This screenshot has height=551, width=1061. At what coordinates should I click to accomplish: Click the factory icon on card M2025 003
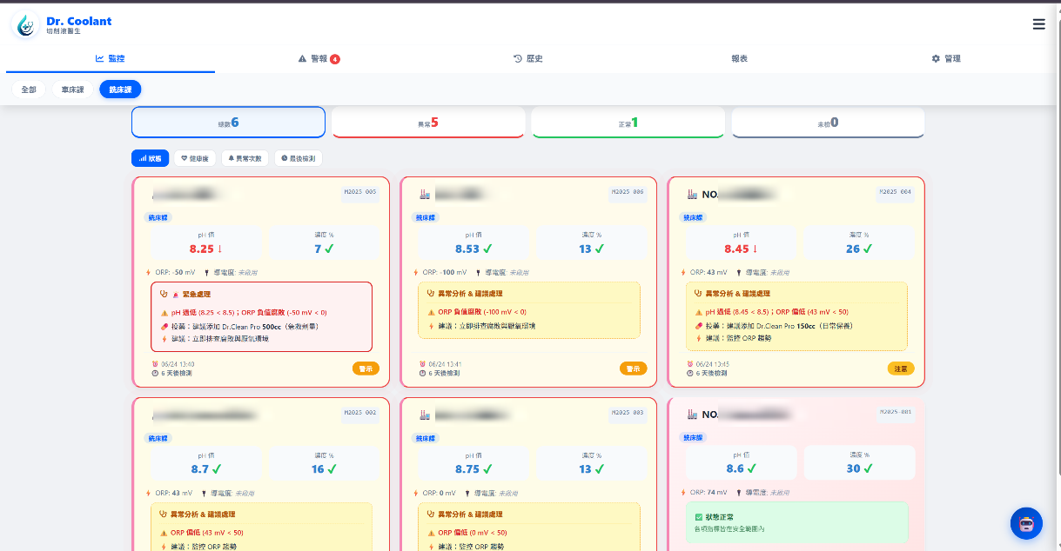(425, 415)
